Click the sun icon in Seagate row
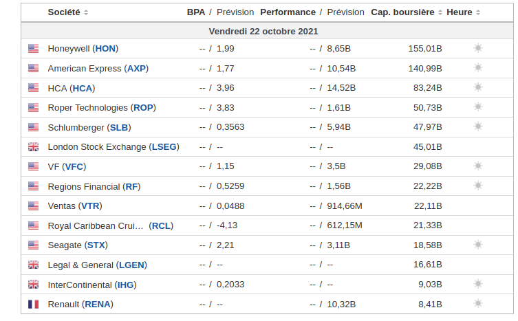Screen dimensions: 518x321 (x=478, y=245)
